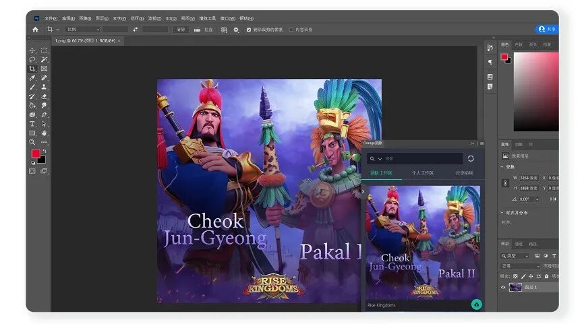
Task: Click the Straighten tool icon
Action: (197, 30)
